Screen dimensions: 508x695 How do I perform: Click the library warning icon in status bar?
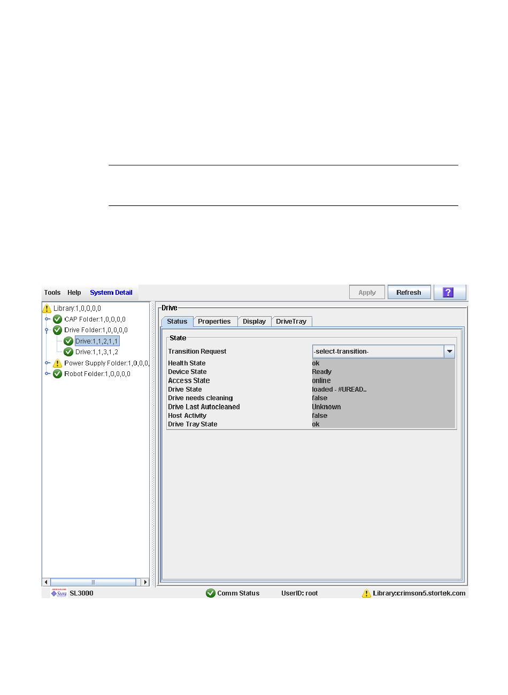(x=366, y=593)
